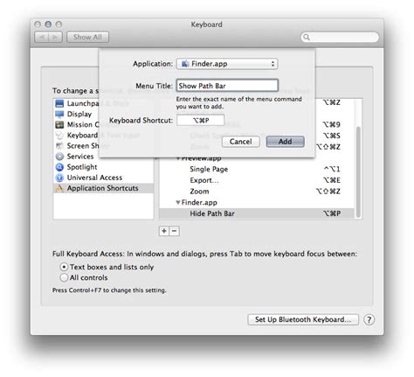The height and width of the screenshot is (377, 414).
Task: Click the Mission Control category icon
Action: pyautogui.click(x=59, y=125)
